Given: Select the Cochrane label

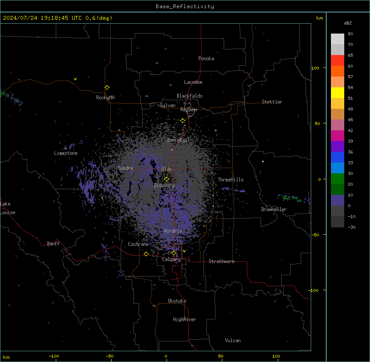Looking at the screenshot, I should pyautogui.click(x=138, y=244).
